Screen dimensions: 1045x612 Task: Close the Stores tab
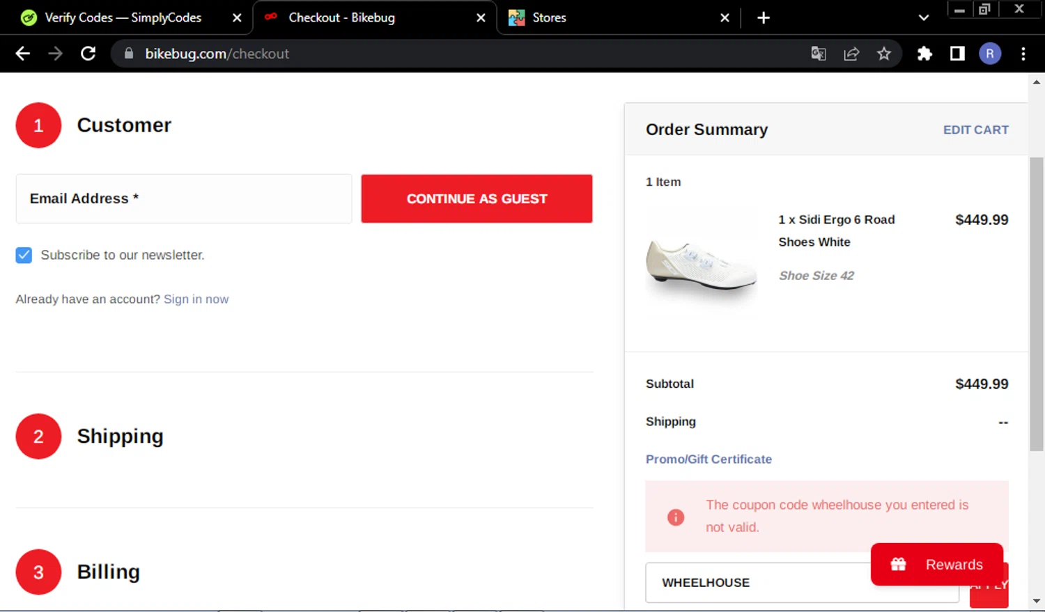725,17
